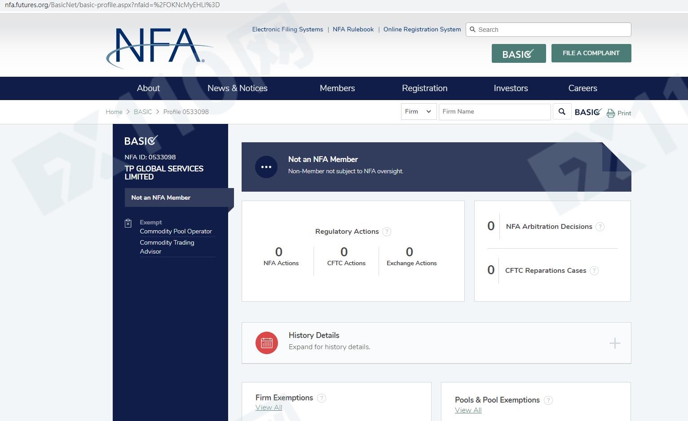688x421 pixels.
Task: Click the TP GLOBAL SERVICES LIMITED firm name
Action: (x=164, y=173)
